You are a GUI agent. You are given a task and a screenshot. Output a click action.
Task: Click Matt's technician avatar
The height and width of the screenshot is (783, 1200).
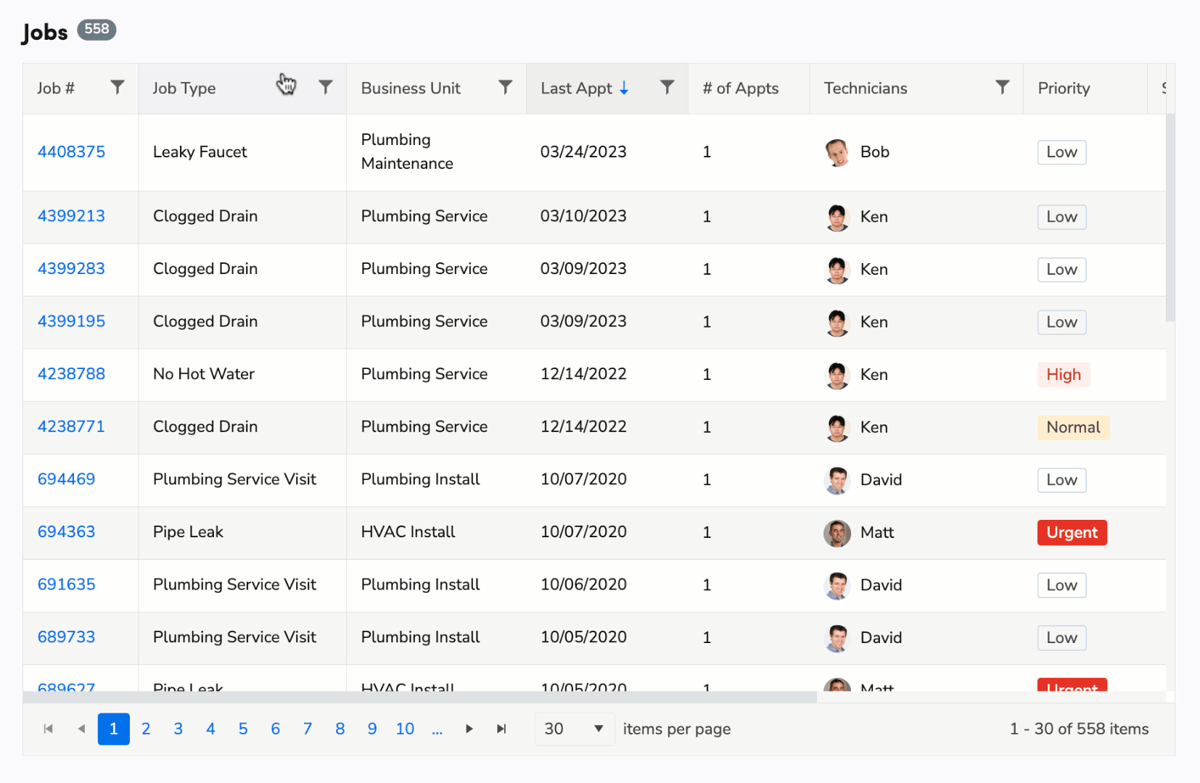(837, 533)
